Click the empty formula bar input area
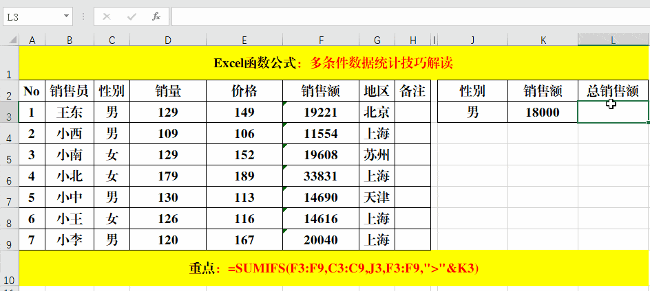This screenshot has width=650, height=291. (406, 16)
